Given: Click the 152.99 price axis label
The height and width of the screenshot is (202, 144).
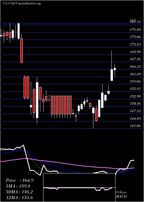Looking at the screenshot, I should point(135,96).
